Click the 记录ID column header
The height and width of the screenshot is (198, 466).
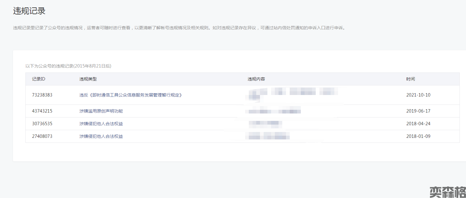38,79
